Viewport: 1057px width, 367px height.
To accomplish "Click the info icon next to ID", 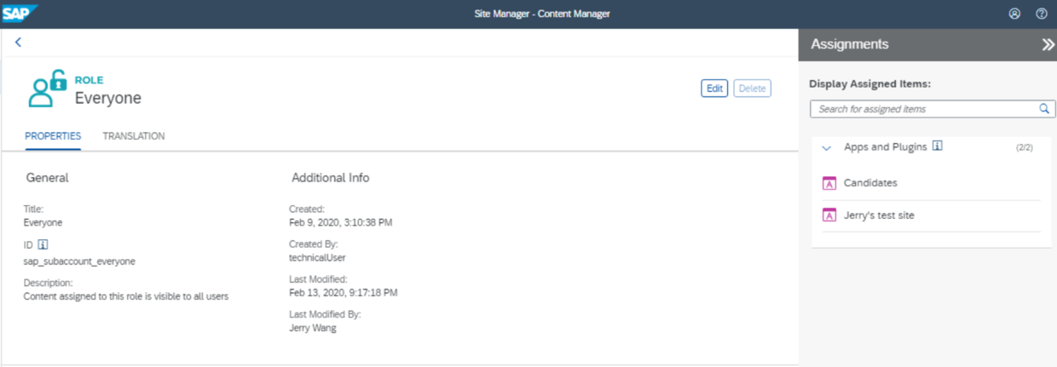I will point(43,244).
